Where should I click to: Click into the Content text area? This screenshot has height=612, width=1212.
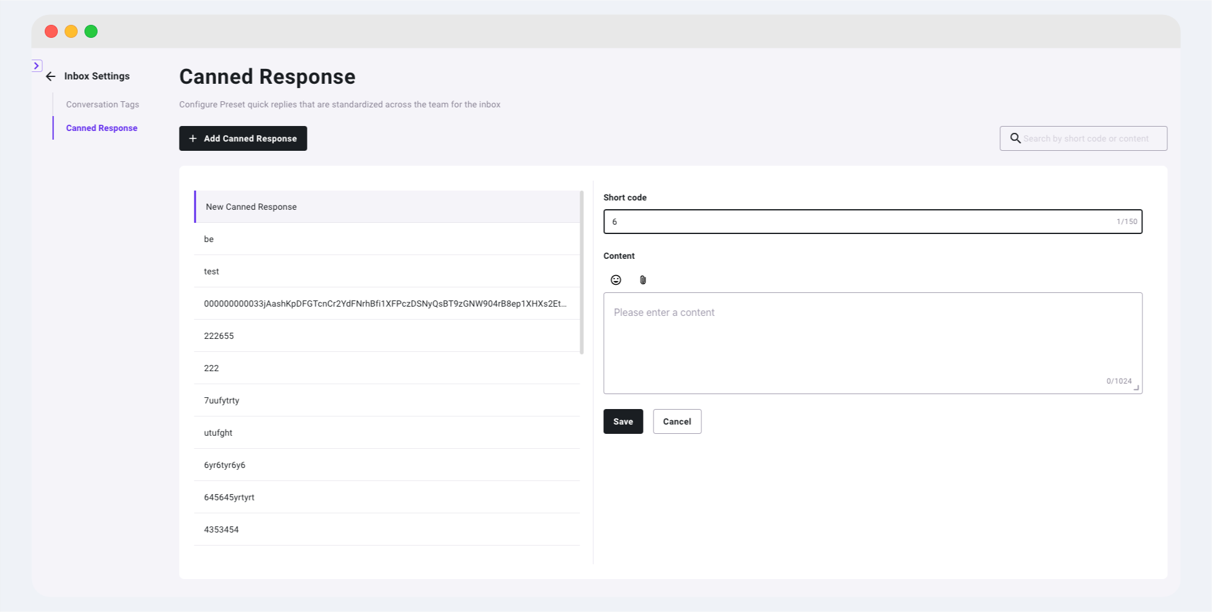[x=872, y=343]
